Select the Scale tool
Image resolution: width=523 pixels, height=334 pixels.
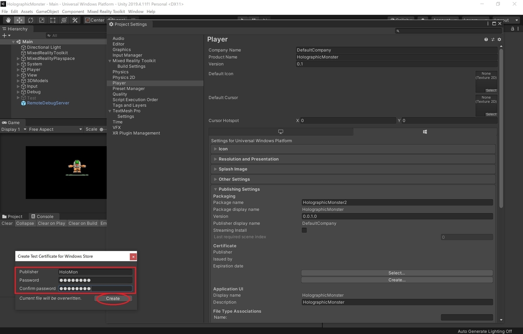tap(42, 20)
